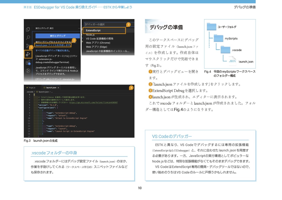
Task: Open the Extensions icon showing a badge
Action: 29,62
